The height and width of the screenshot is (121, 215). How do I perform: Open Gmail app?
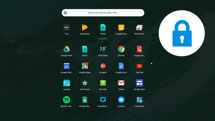(x=121, y=83)
